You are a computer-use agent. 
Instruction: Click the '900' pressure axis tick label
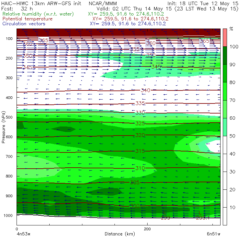point(9,196)
